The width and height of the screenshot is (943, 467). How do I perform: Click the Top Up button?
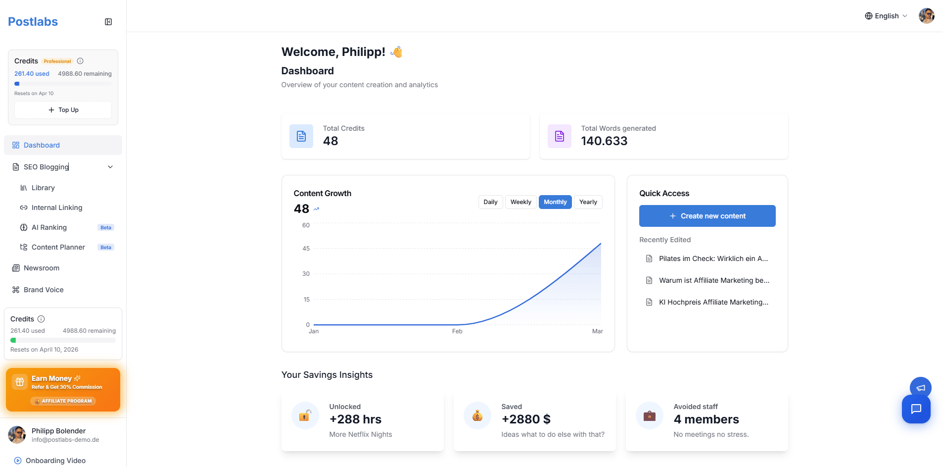(x=63, y=109)
